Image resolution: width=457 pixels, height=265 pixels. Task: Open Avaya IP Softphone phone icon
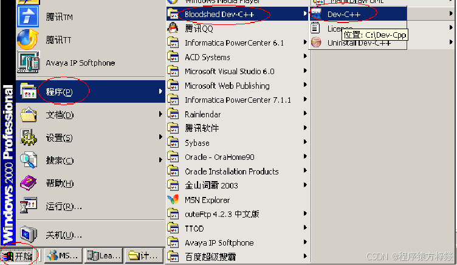pyautogui.click(x=28, y=62)
